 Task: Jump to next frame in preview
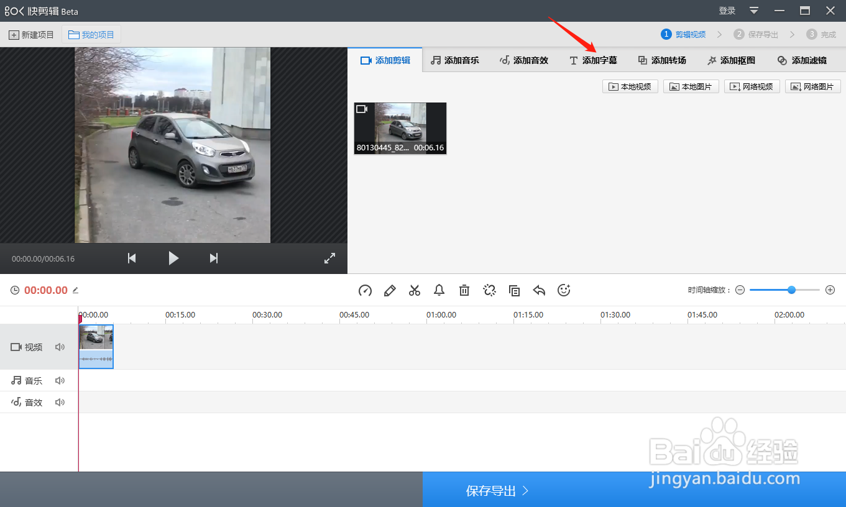[x=214, y=258]
